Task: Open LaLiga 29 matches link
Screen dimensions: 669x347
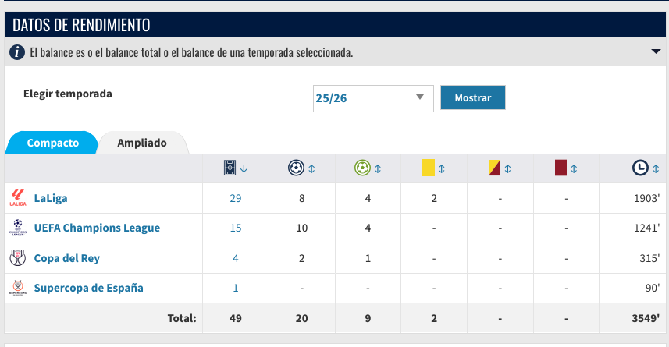Action: click(x=236, y=198)
